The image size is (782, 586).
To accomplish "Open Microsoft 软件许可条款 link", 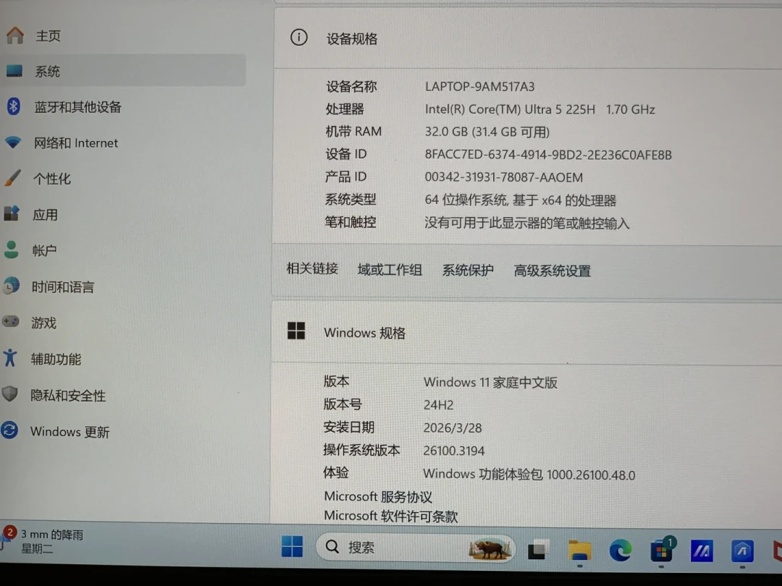I will [391, 516].
